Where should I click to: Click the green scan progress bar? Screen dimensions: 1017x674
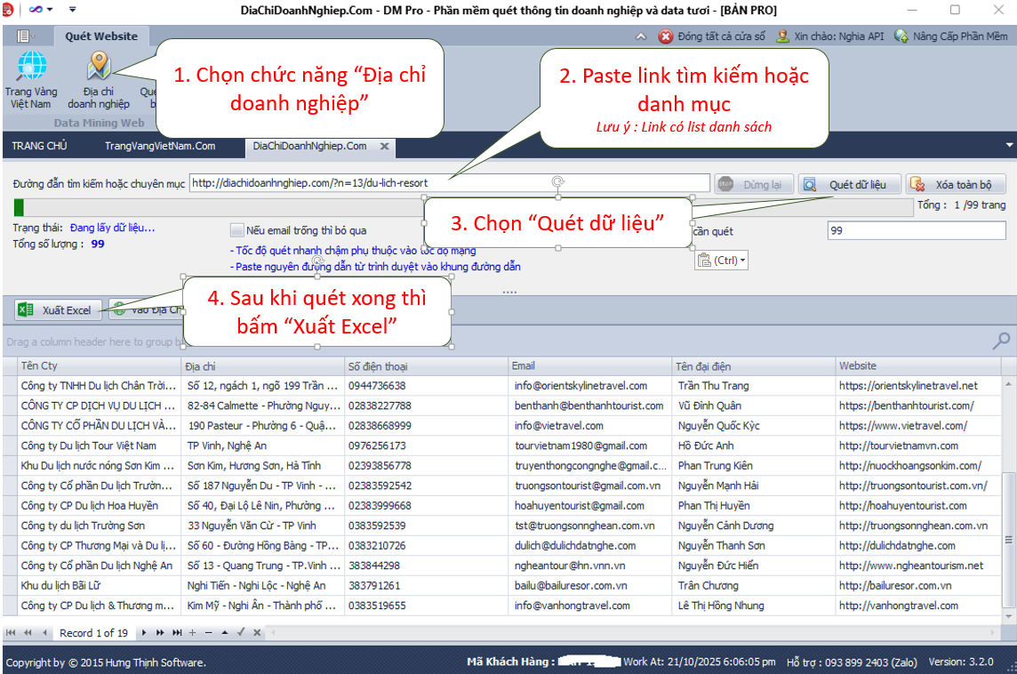[20, 208]
